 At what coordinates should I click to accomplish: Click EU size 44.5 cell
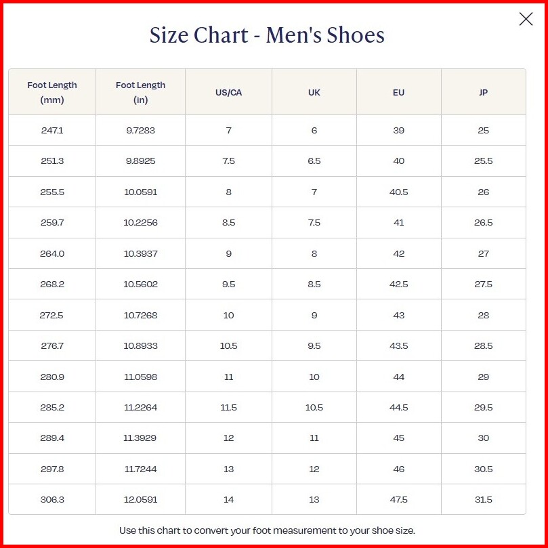pyautogui.click(x=398, y=408)
